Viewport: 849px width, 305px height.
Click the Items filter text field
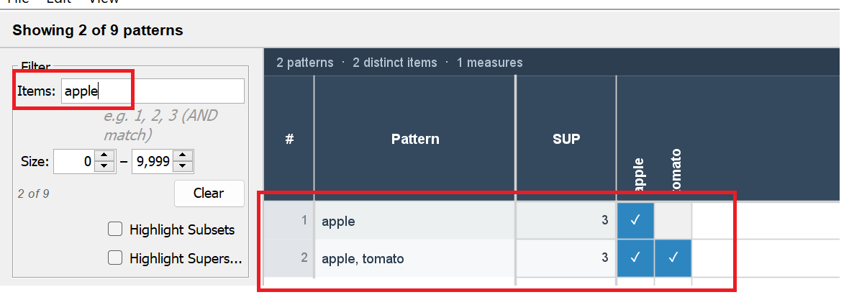click(153, 91)
